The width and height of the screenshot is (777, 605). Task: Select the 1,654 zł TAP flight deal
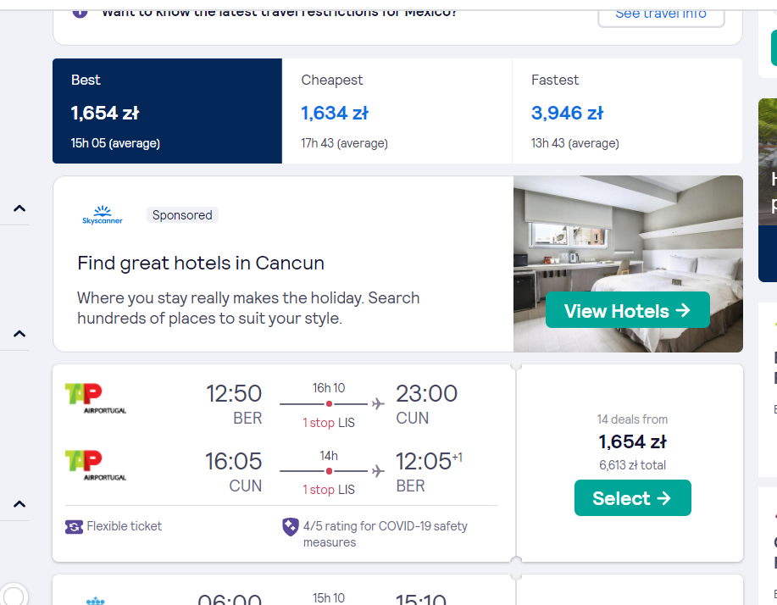(x=633, y=498)
